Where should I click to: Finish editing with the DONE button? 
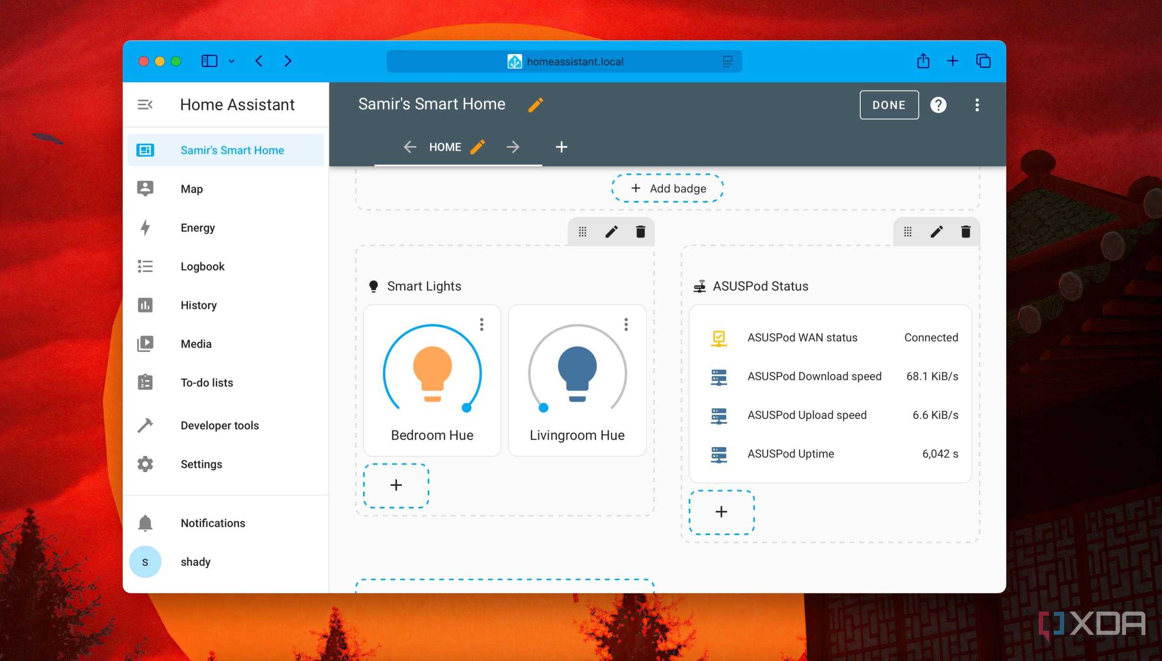pos(889,105)
